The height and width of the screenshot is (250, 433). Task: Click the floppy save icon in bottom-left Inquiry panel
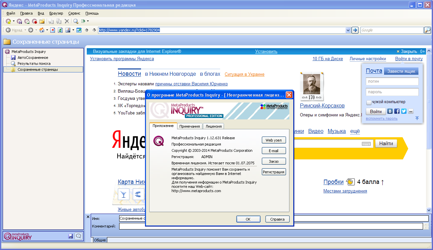71,236
